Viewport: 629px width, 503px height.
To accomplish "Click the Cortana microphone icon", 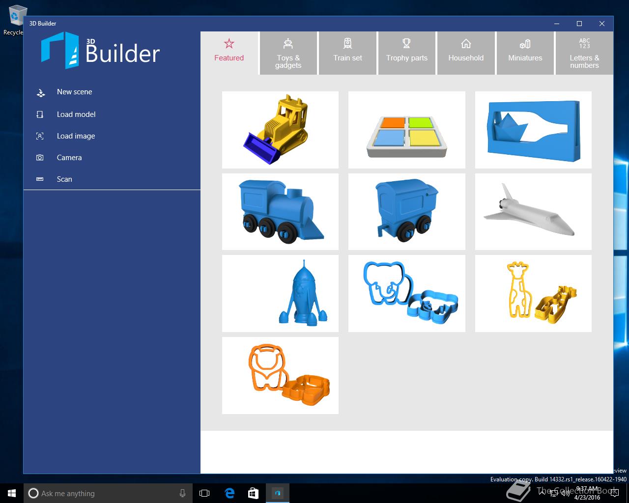I will pyautogui.click(x=182, y=493).
